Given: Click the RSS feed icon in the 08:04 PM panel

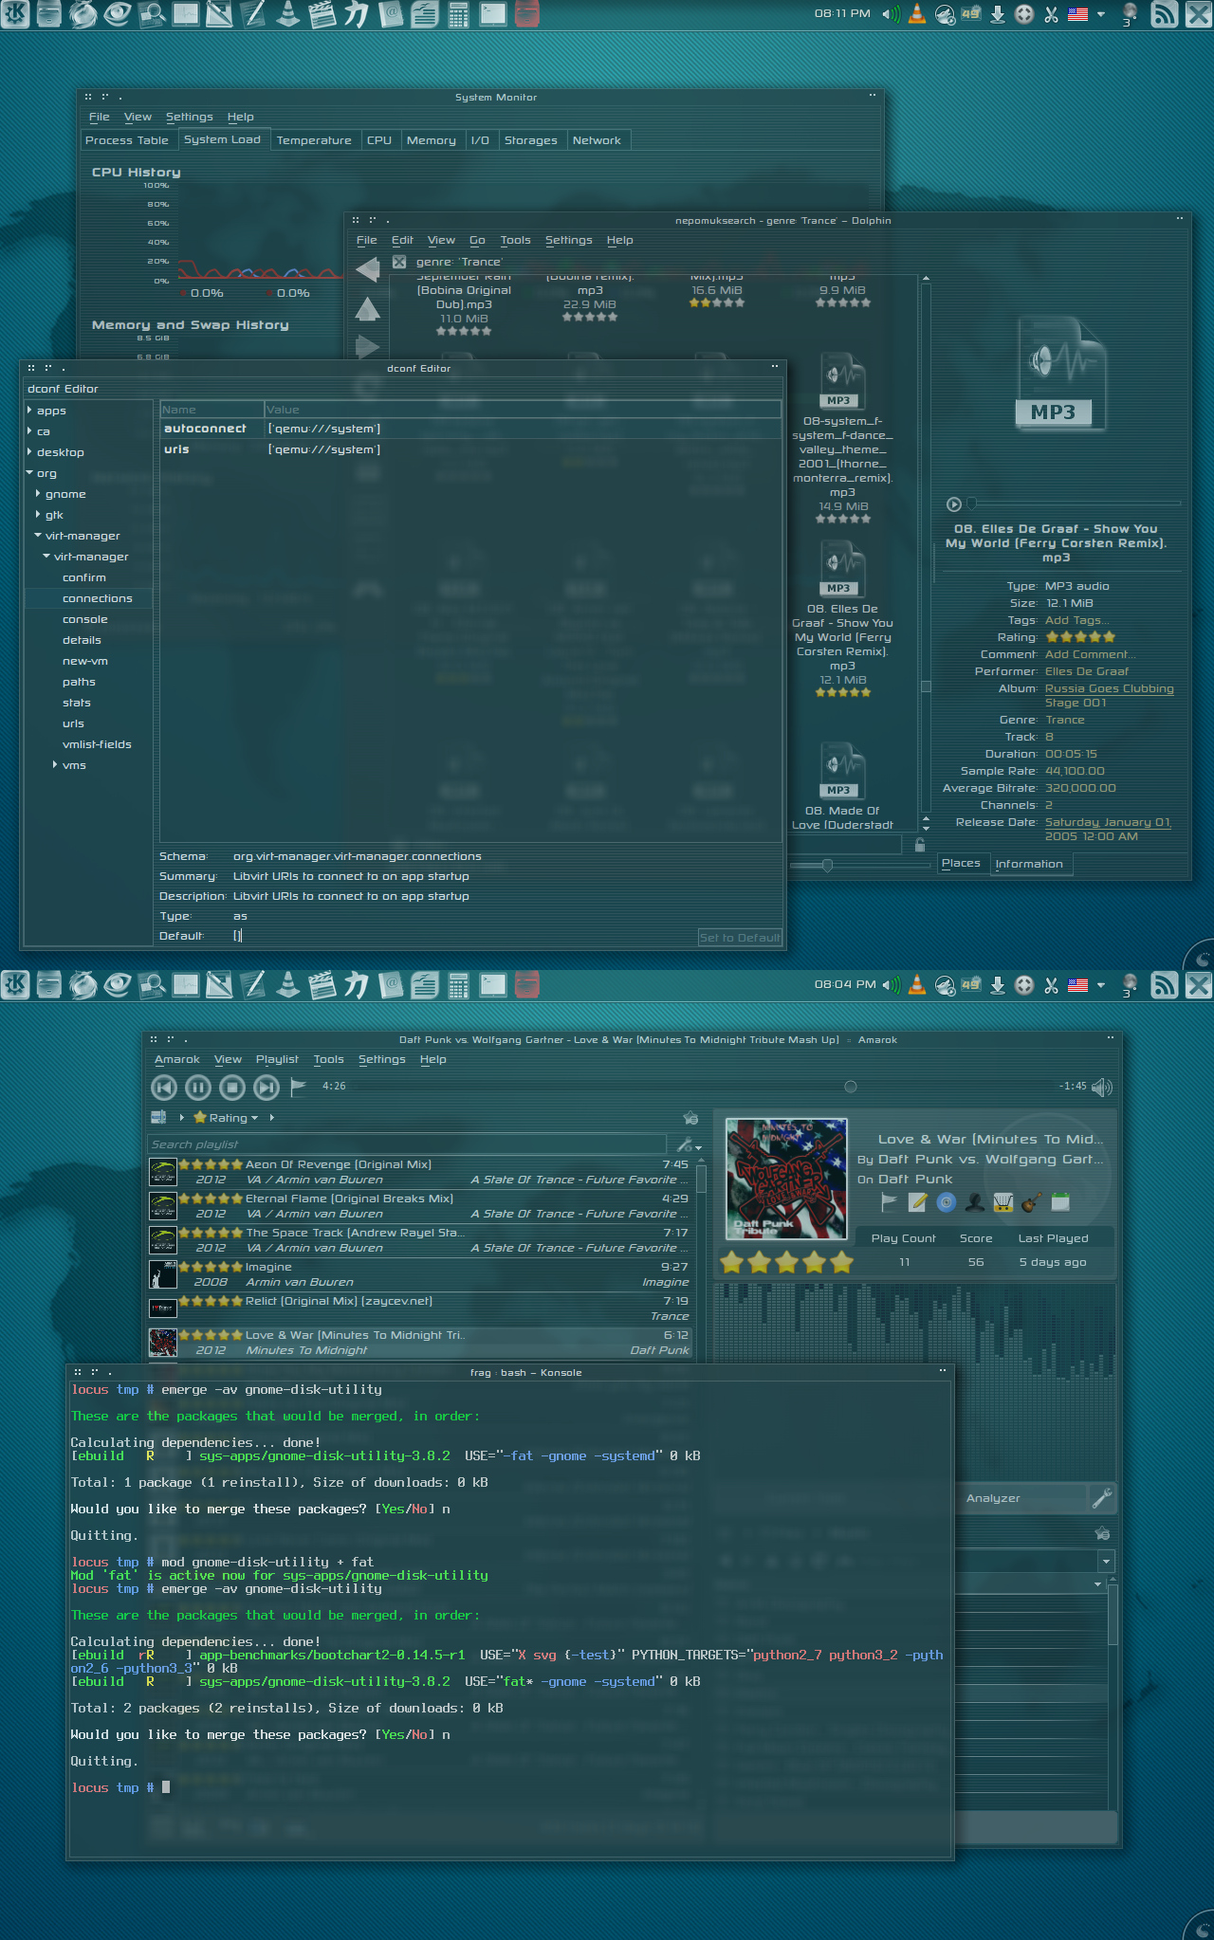Looking at the screenshot, I should pos(1164,985).
